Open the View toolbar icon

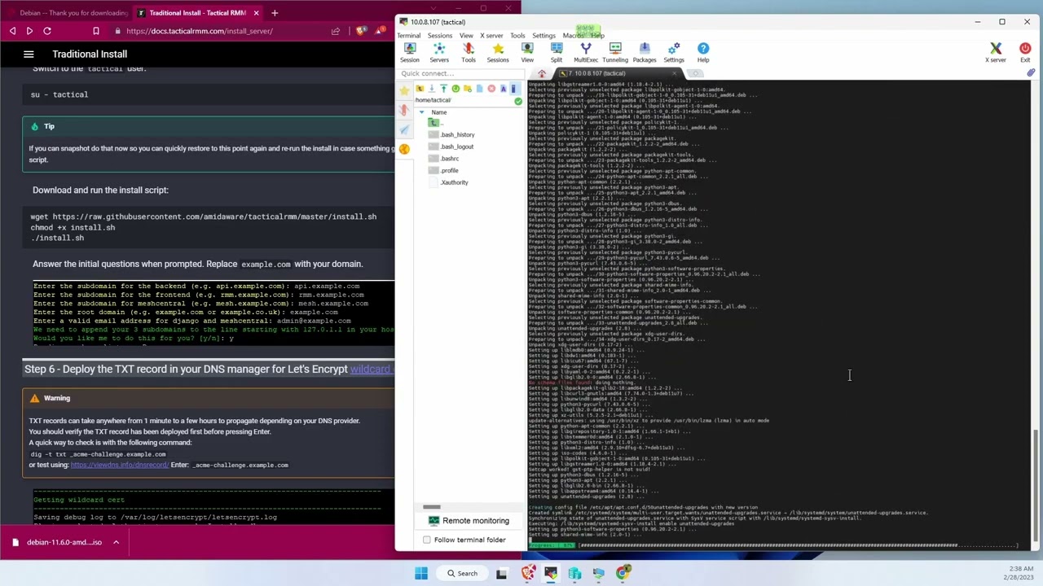(x=527, y=53)
